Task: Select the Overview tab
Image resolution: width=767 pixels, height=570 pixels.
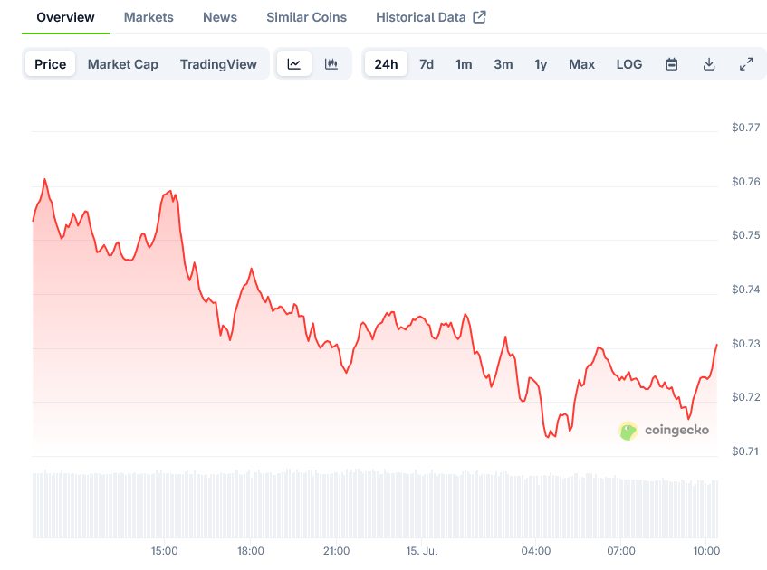Action: [x=65, y=17]
